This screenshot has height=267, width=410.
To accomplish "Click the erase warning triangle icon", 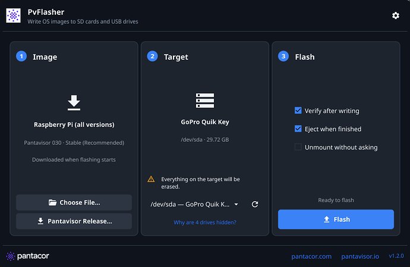I will pos(151,179).
